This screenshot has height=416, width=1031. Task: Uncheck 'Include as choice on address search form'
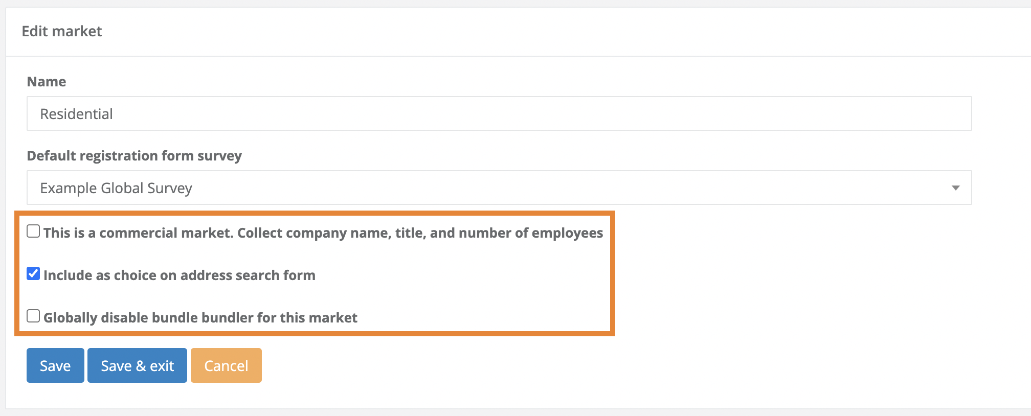point(33,274)
